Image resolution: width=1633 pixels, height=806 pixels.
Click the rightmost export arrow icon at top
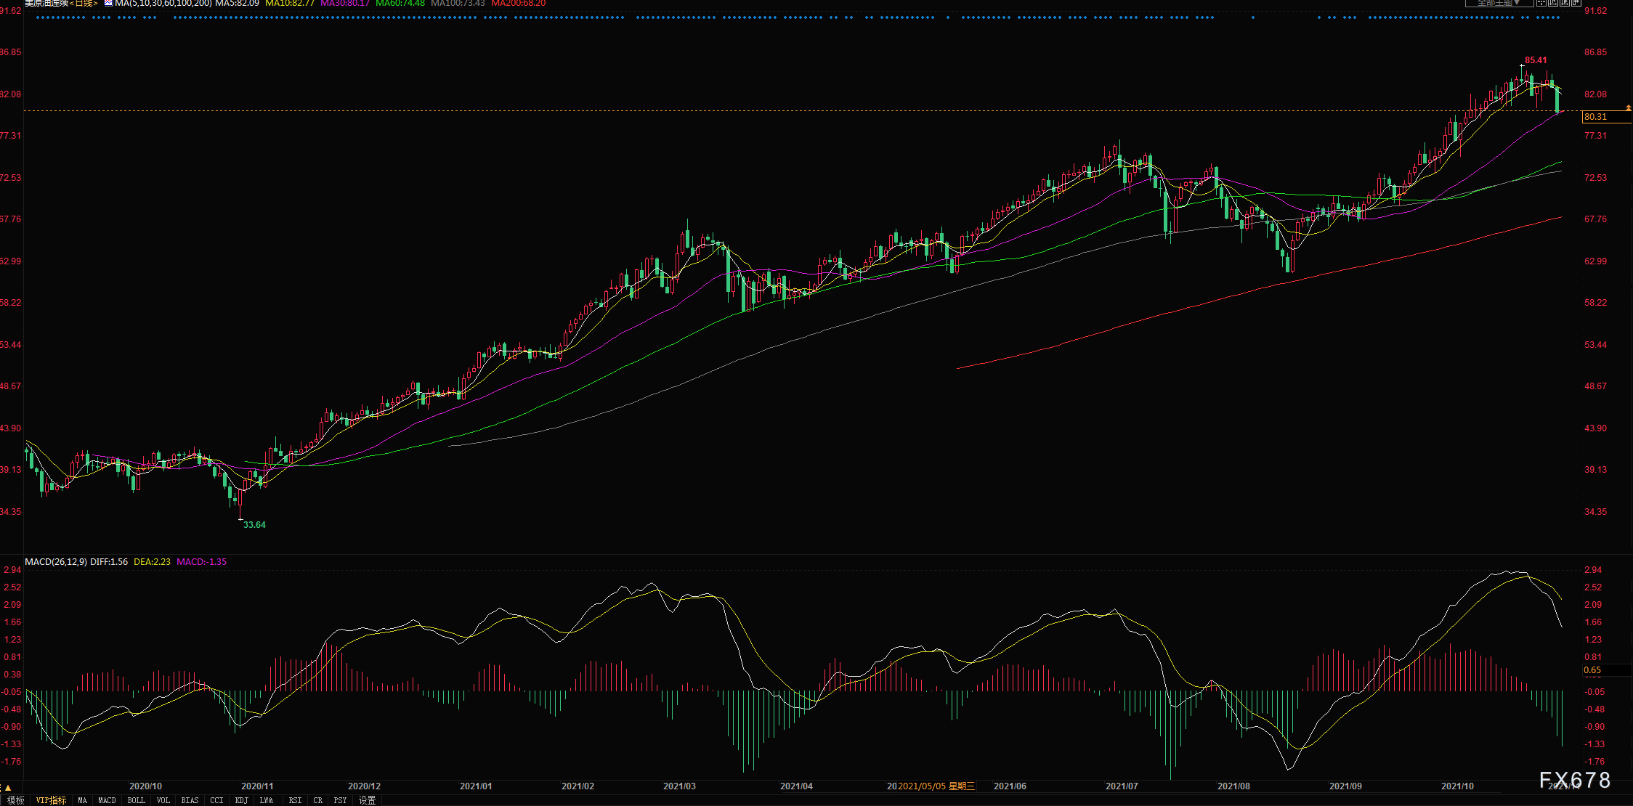pyautogui.click(x=1576, y=3)
